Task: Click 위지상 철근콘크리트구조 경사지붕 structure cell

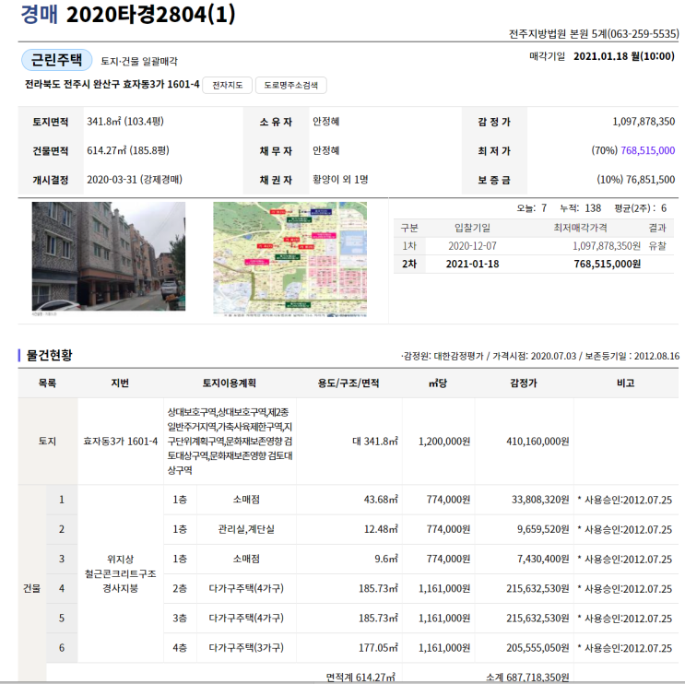Action: pos(121,573)
